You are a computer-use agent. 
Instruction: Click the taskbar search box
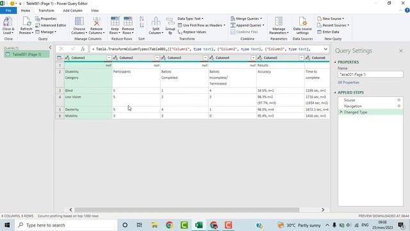66,225
